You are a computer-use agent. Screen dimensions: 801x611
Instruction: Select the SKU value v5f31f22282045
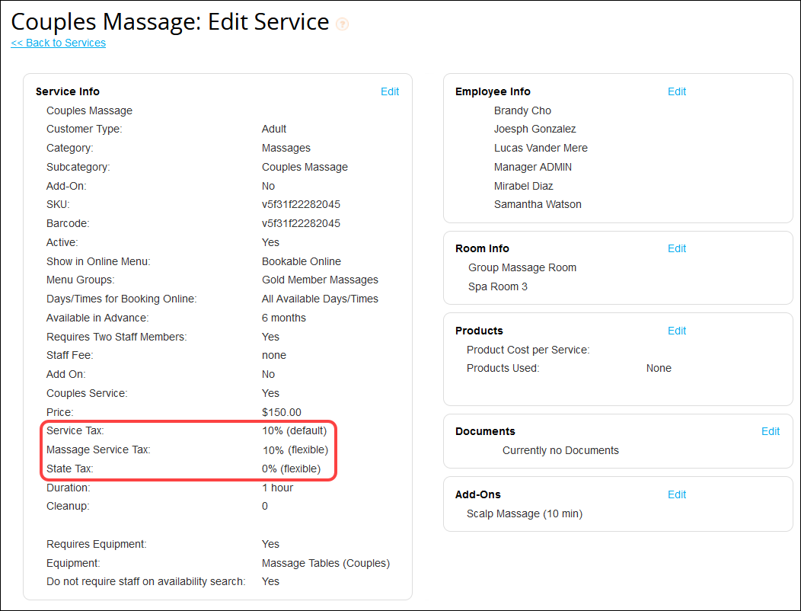pyautogui.click(x=301, y=204)
